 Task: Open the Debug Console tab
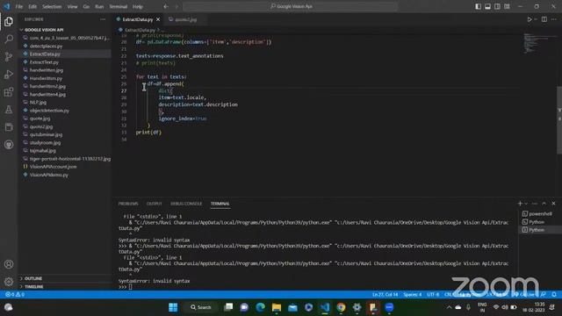pos(186,204)
